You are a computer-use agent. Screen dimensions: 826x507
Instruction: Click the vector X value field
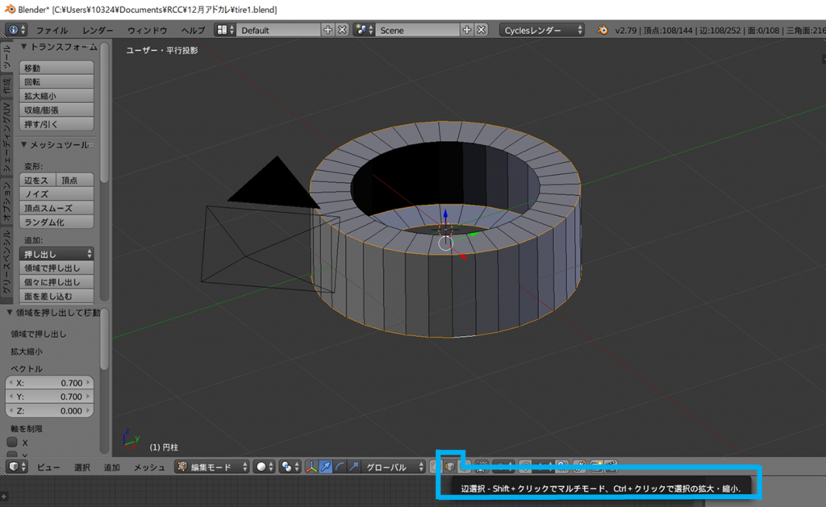pos(50,383)
